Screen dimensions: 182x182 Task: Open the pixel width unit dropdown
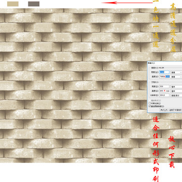tap(176, 72)
